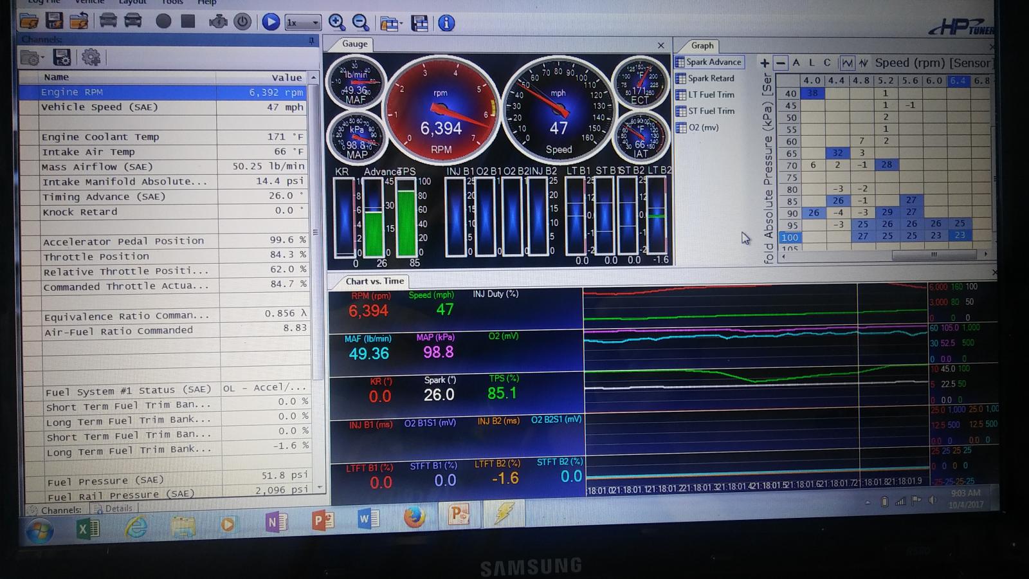Image resolution: width=1029 pixels, height=579 pixels.
Task: Click the reopen log folder icon with arrow
Action: coord(79,21)
